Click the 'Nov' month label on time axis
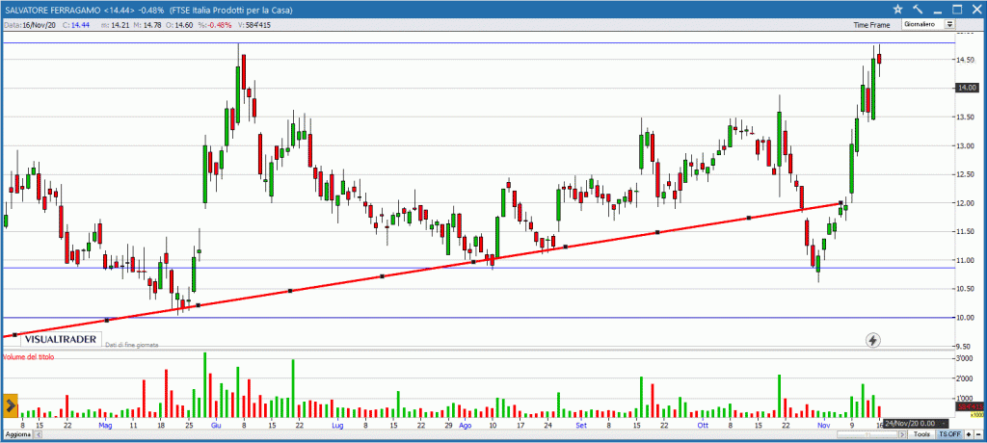The image size is (987, 443). point(823,426)
